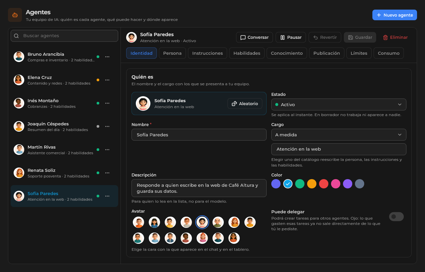The width and height of the screenshot is (425, 272).
Task: Open the Cargo dropdown showing A medida
Action: point(339,135)
